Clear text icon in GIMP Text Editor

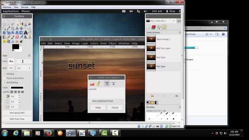click(98, 84)
